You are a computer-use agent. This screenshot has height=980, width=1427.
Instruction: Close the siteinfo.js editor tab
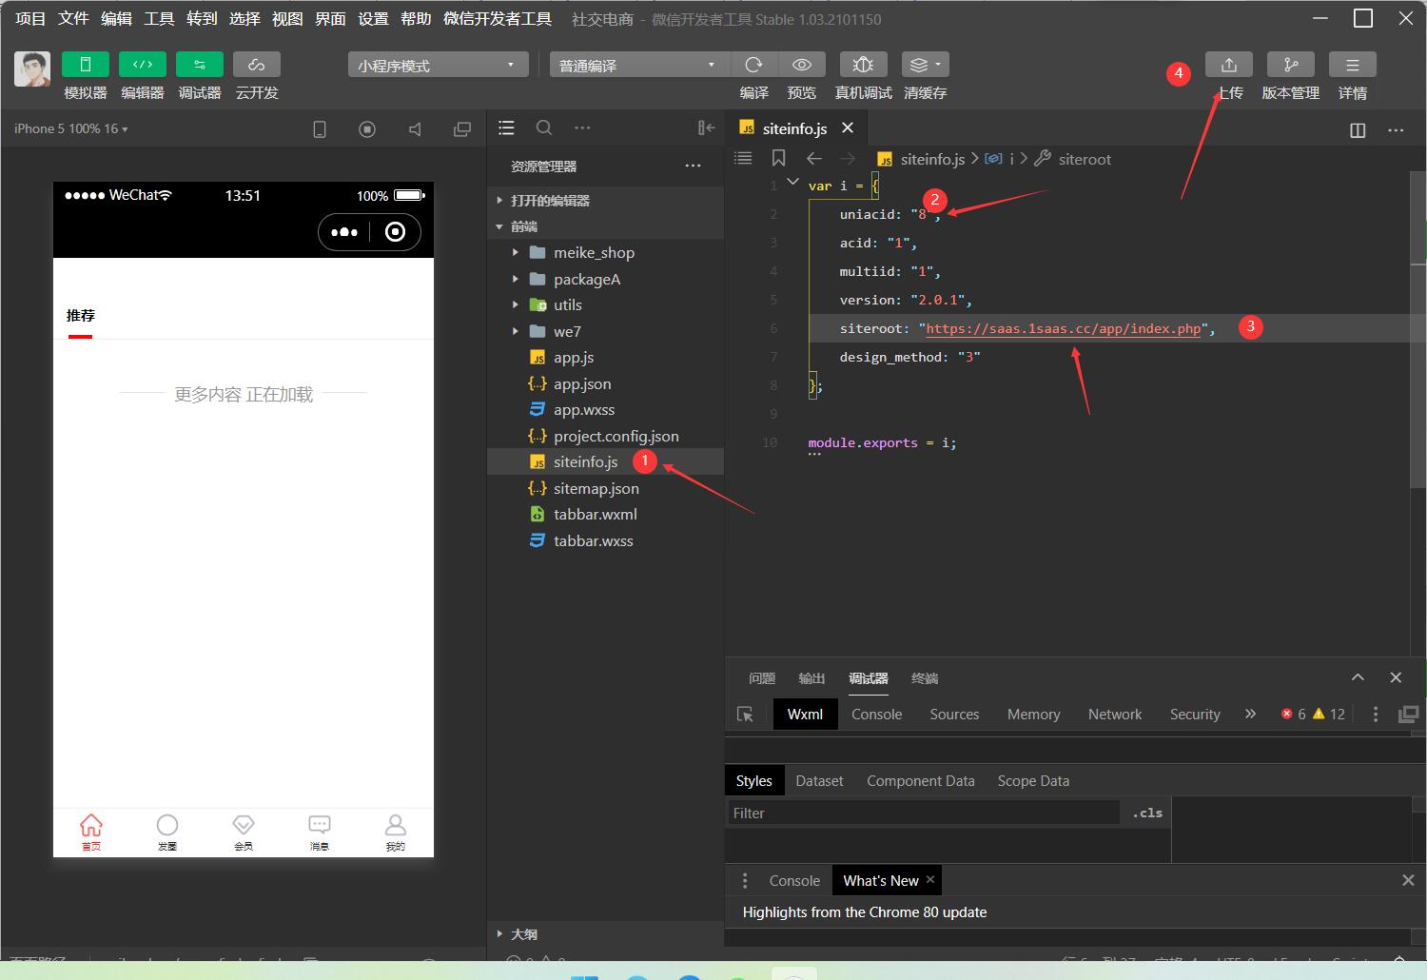pyautogui.click(x=848, y=127)
